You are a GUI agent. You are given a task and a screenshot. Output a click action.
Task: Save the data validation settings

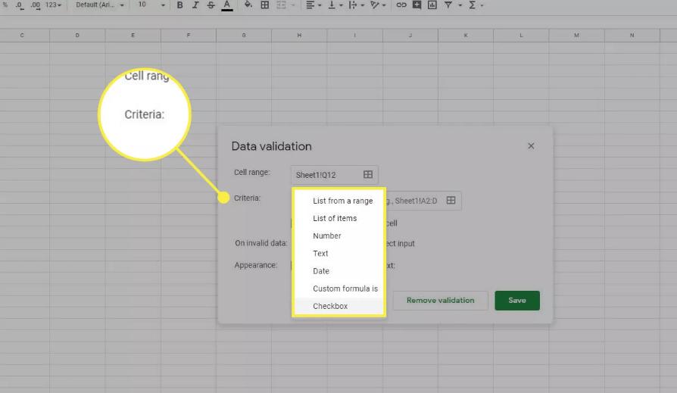tap(517, 301)
